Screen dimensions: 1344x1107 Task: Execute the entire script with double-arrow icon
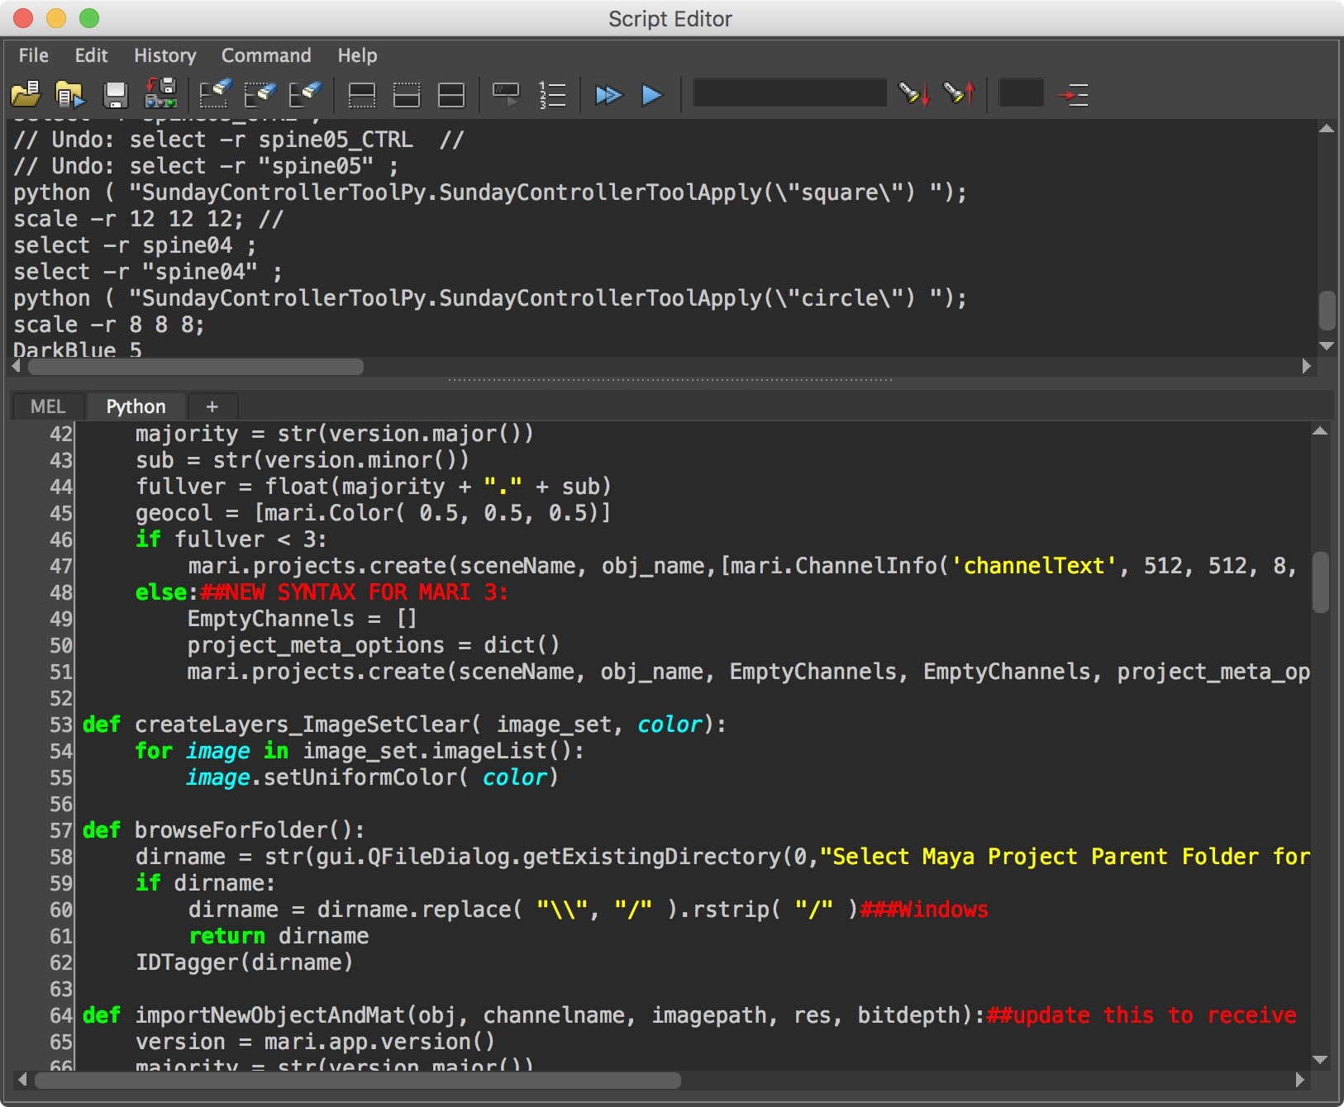pos(609,94)
